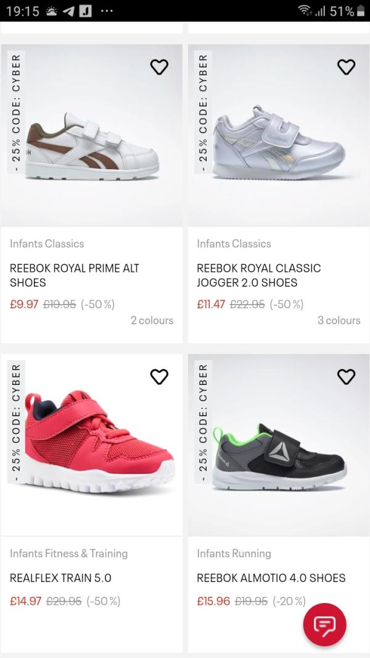
Task: Add Realflex Train 5.0 to wishlist
Action: [159, 376]
